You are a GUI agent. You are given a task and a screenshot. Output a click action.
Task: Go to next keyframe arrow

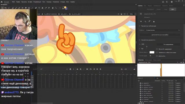coord(74,69)
